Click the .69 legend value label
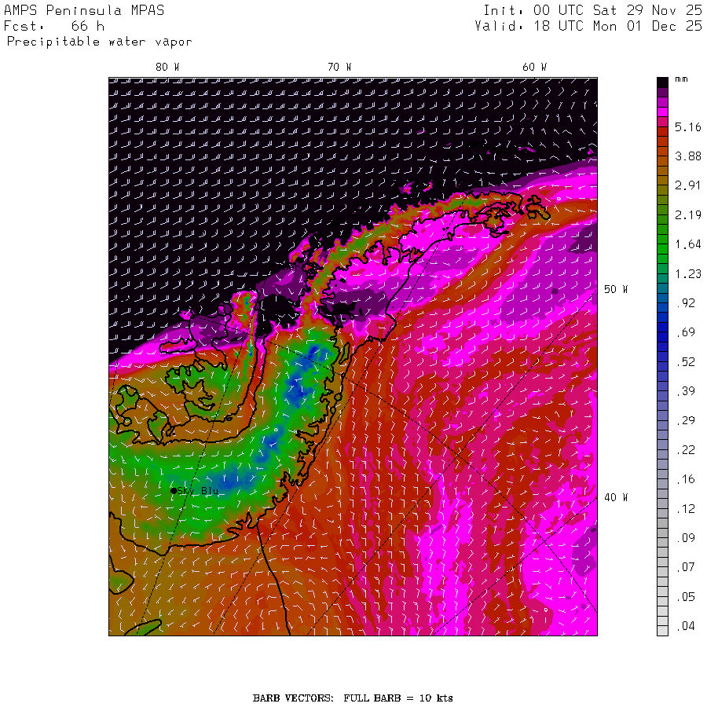Image resolution: width=707 pixels, height=707 pixels. pyautogui.click(x=687, y=332)
